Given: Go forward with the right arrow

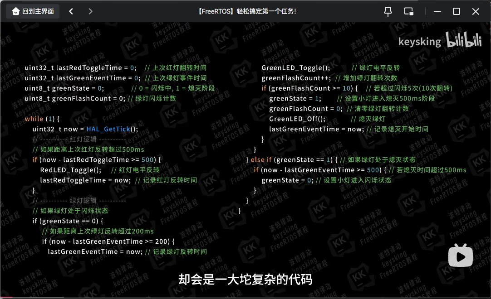Looking at the screenshot, I should pos(90,12).
